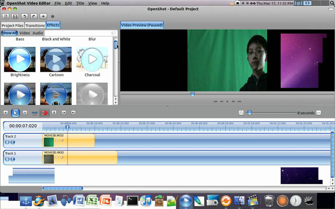Open the Trash in the dock
Image resolution: width=335 pixels, height=209 pixels.
coord(269,201)
